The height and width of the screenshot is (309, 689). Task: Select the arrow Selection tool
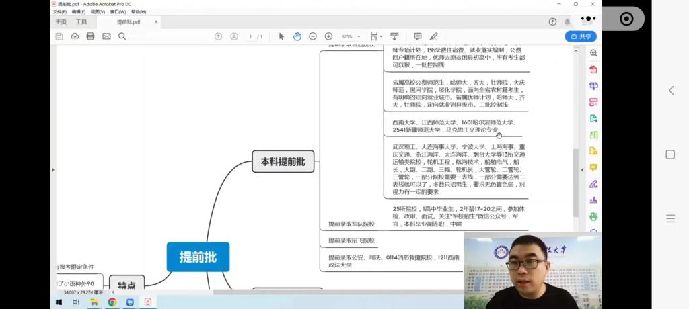coord(281,36)
